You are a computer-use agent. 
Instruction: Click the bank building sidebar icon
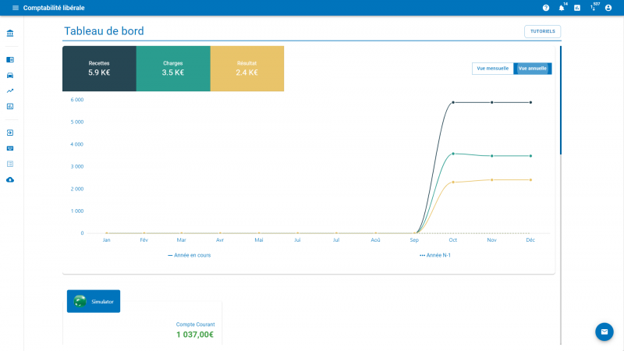click(x=10, y=34)
